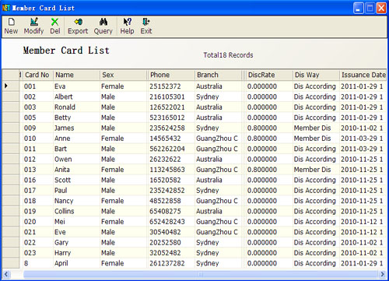Select the name James
The height and width of the screenshot is (281, 389).
pos(65,128)
